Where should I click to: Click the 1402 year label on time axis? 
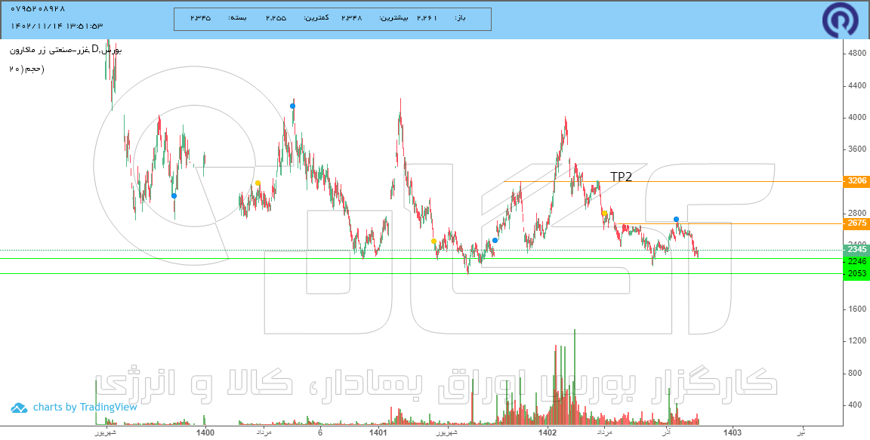[548, 432]
